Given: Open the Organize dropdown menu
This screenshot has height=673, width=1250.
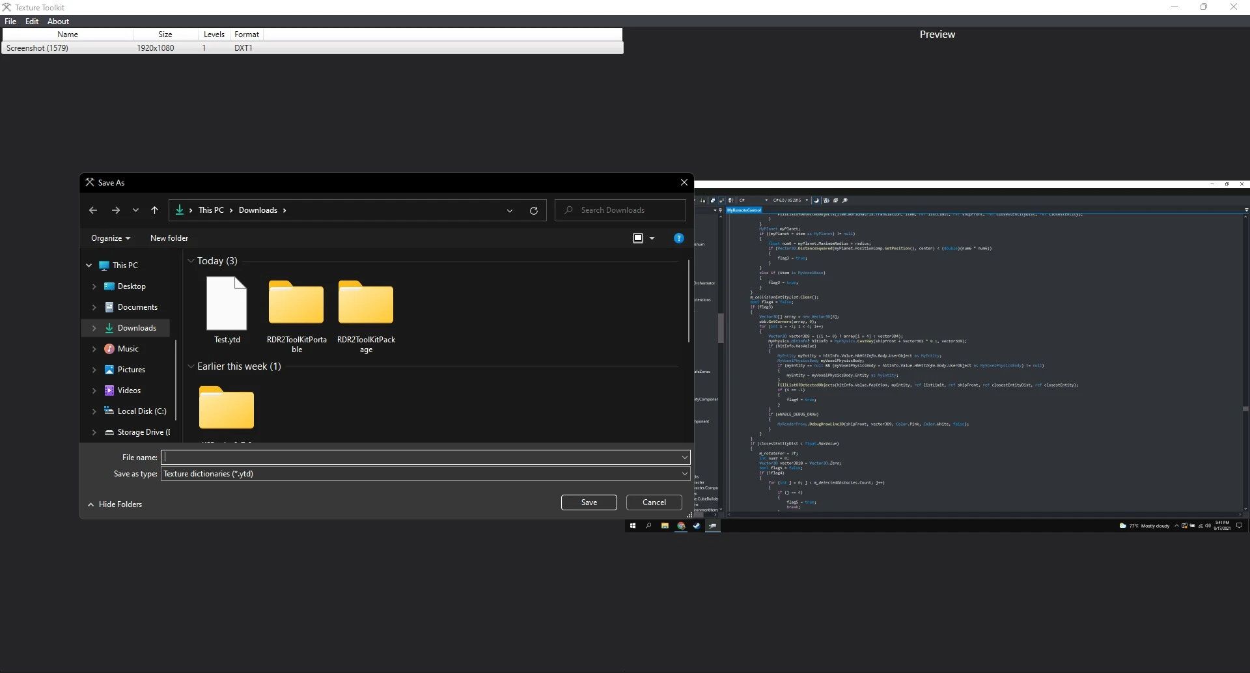Looking at the screenshot, I should [x=110, y=238].
